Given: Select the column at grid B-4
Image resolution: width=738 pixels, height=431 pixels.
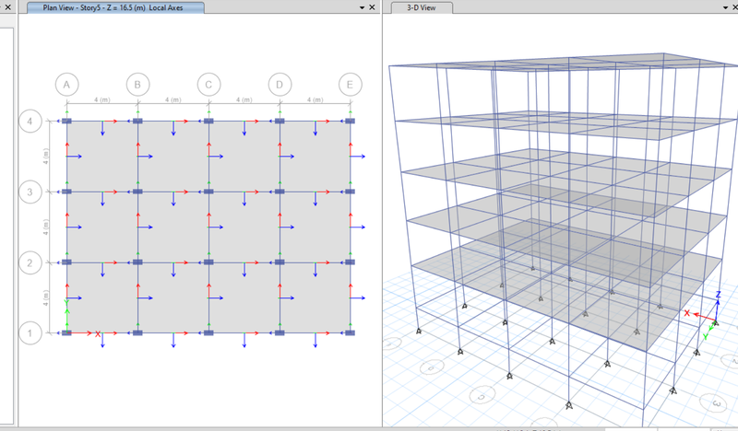Looking at the screenshot, I should [137, 121].
